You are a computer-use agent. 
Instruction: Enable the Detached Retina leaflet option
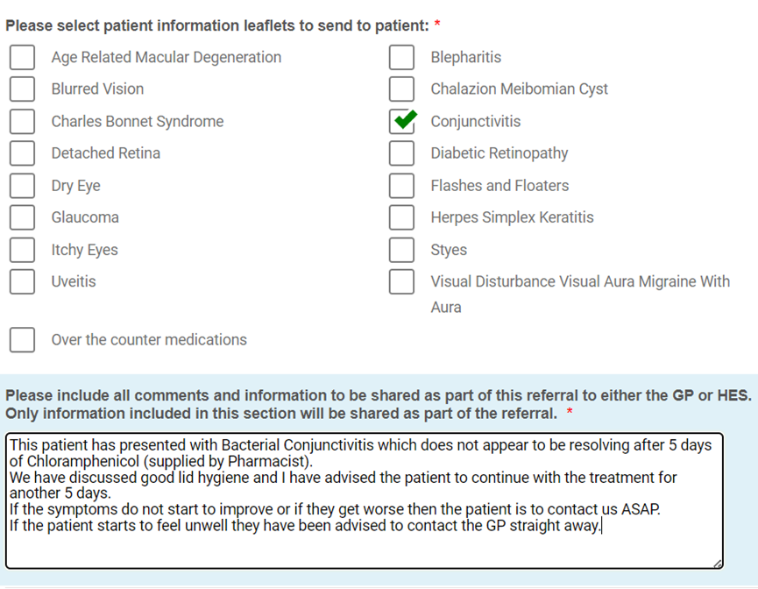[x=22, y=153]
